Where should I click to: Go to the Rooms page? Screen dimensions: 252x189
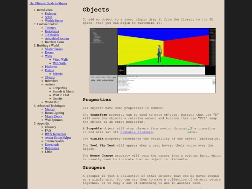[x=49, y=52]
